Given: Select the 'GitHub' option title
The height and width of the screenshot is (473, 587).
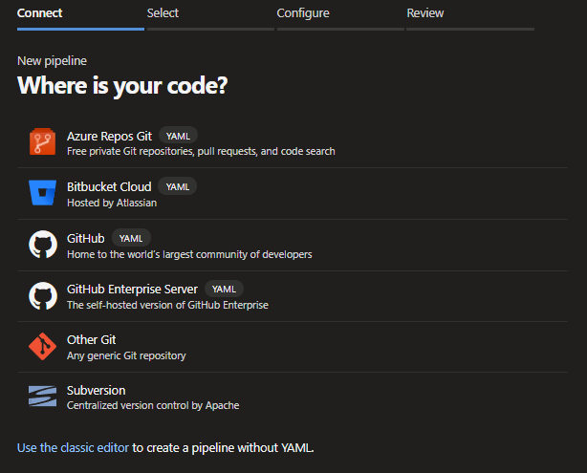Looking at the screenshot, I should (85, 238).
